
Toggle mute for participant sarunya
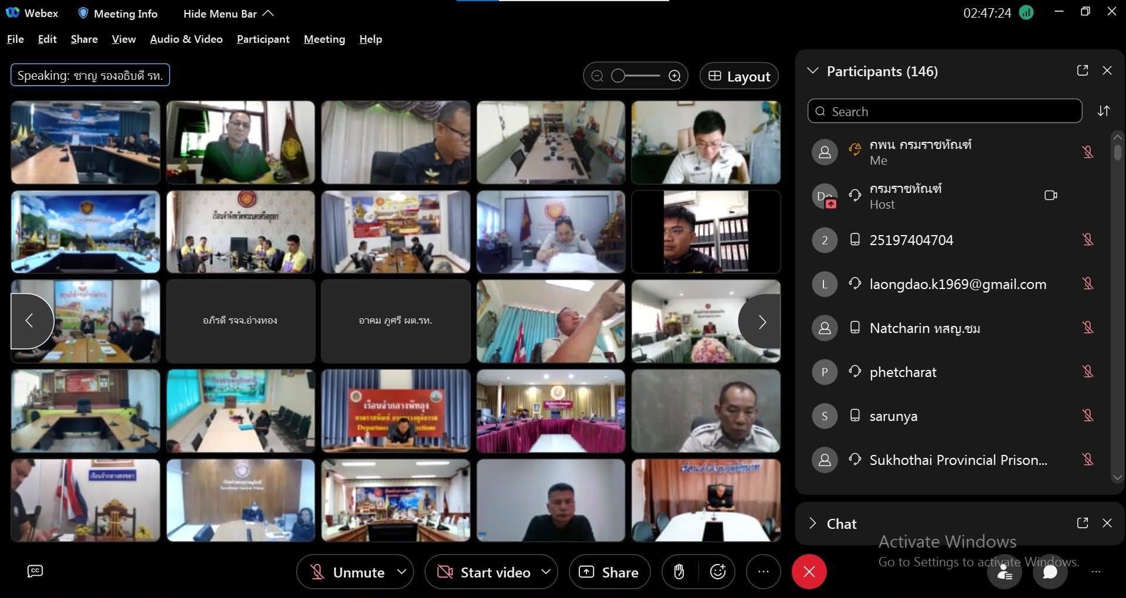1088,416
